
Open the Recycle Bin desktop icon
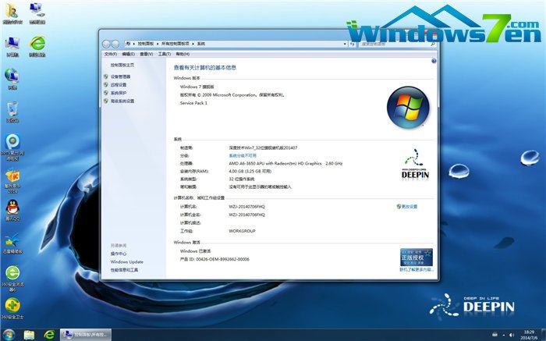pyautogui.click(x=12, y=112)
